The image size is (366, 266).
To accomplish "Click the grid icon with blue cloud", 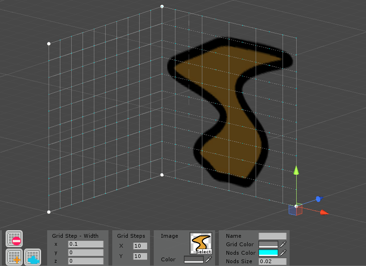I will coord(33,257).
